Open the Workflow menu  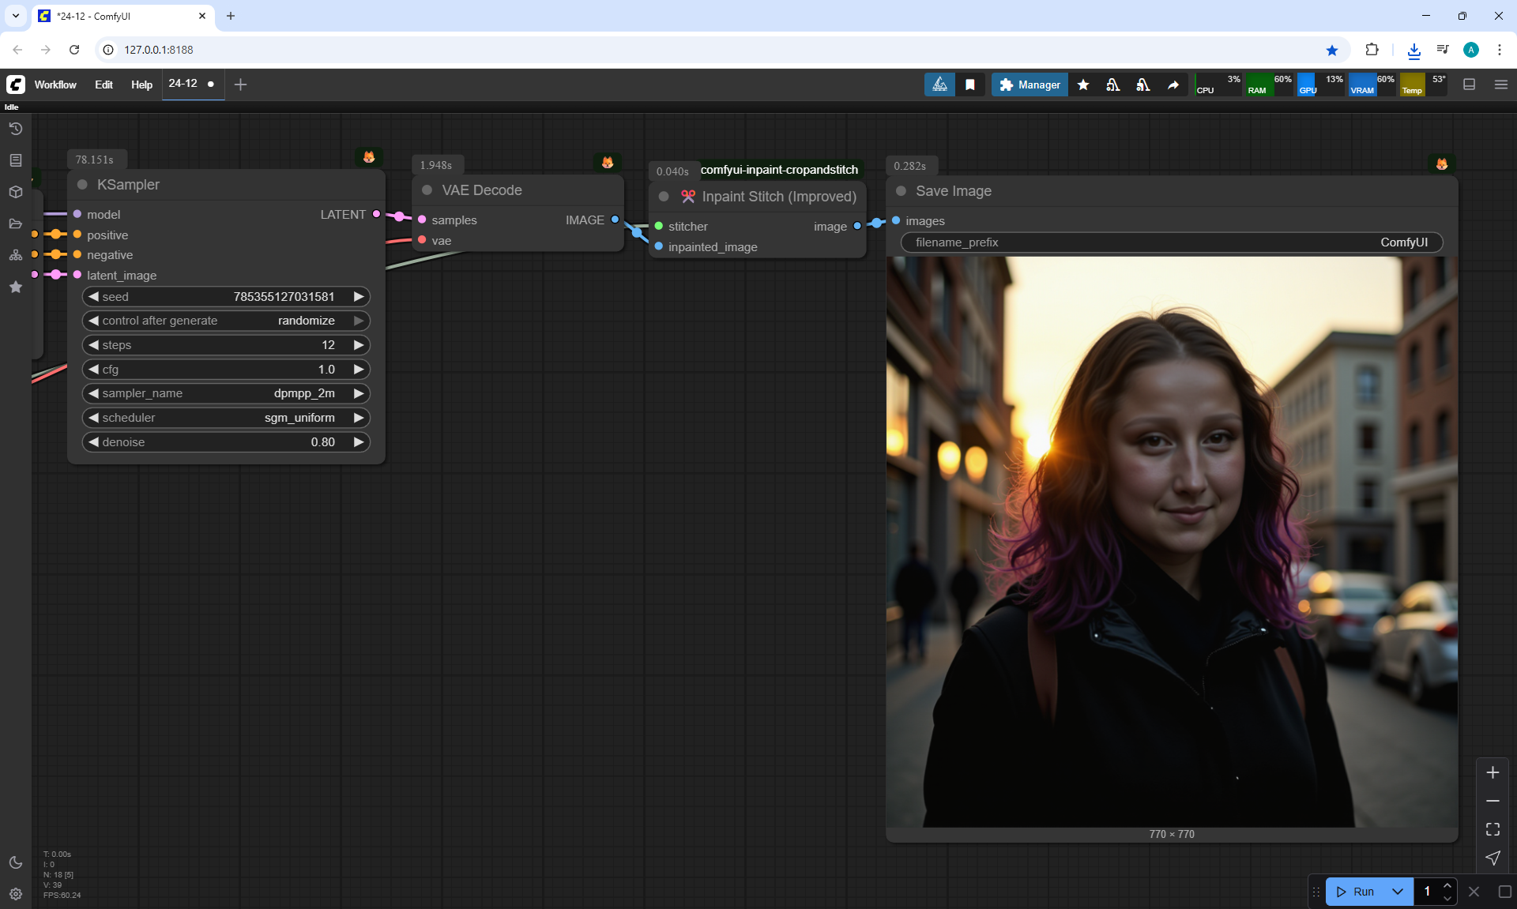pos(55,85)
